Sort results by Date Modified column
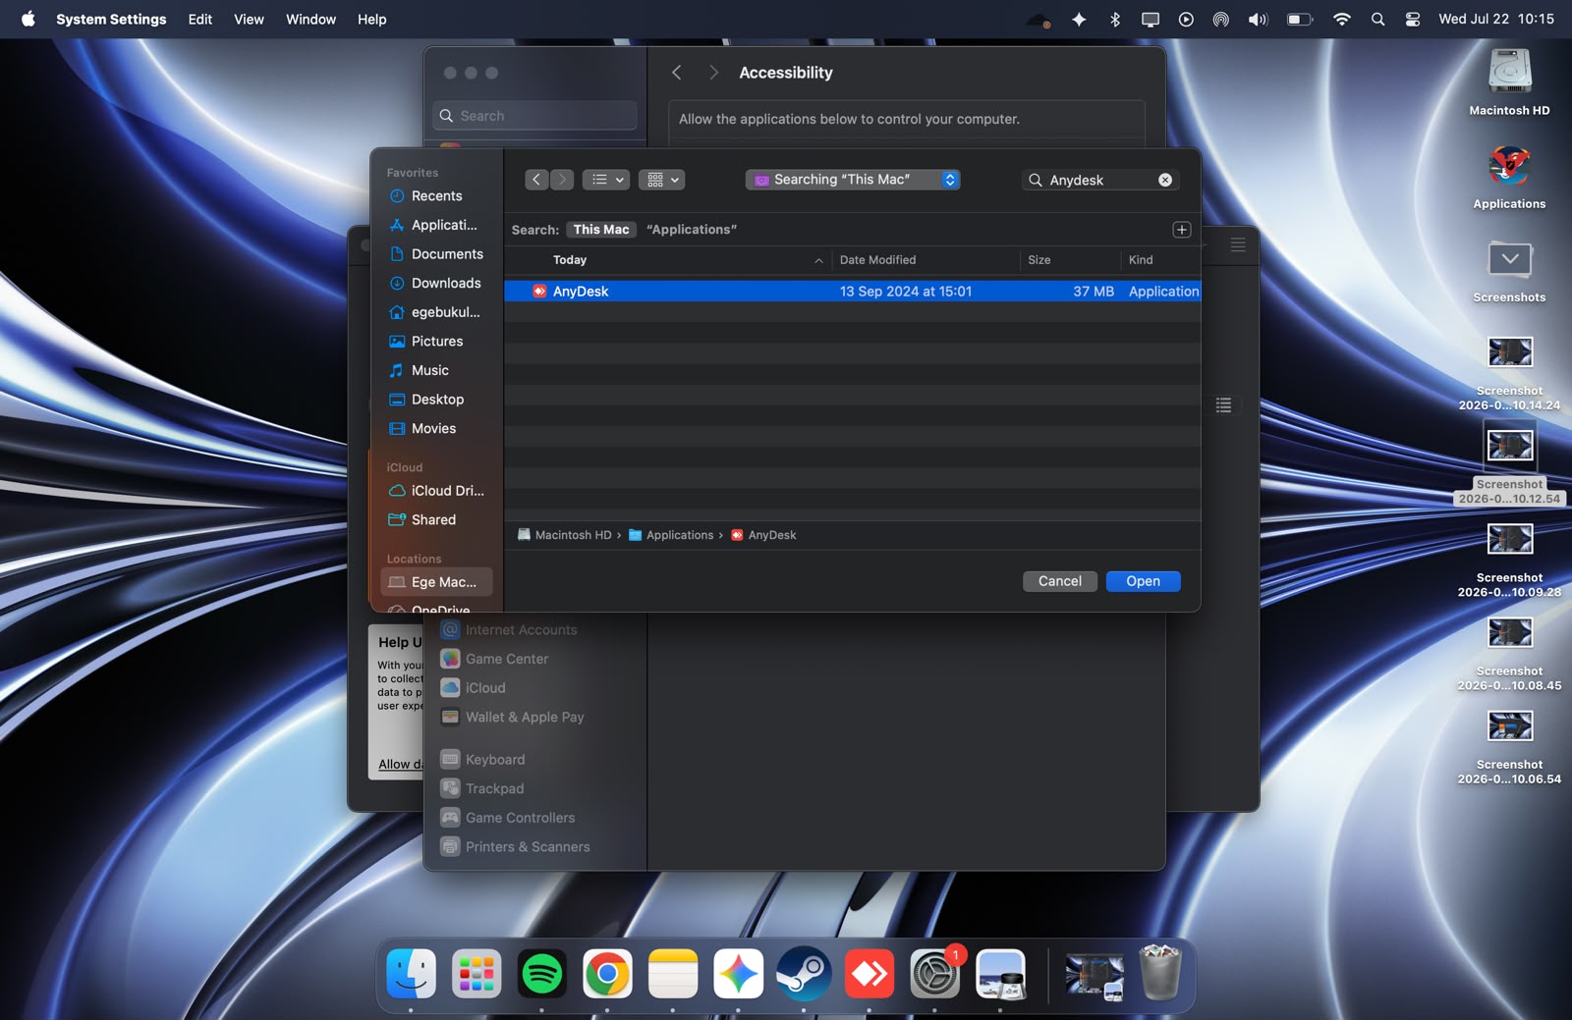 [x=925, y=260]
